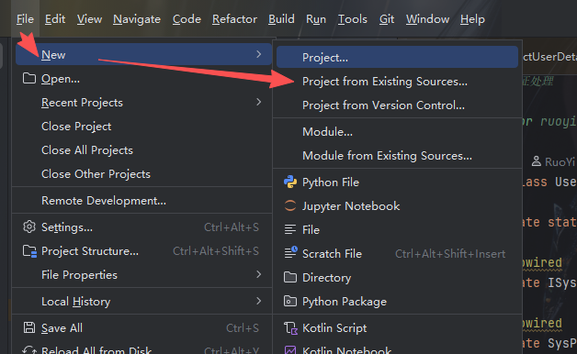Select Local History entry
Image resolution: width=577 pixels, height=354 pixels.
[x=142, y=301]
